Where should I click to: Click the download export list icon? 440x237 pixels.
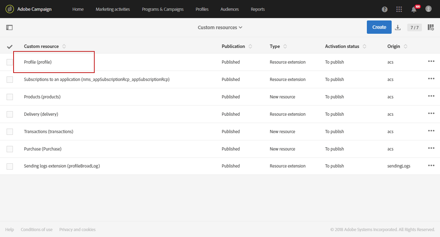(398, 27)
